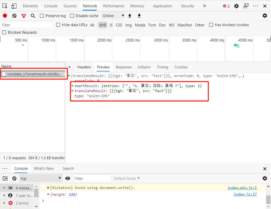Check Hide data URLs box
271x209 pixels.
pos(58,25)
